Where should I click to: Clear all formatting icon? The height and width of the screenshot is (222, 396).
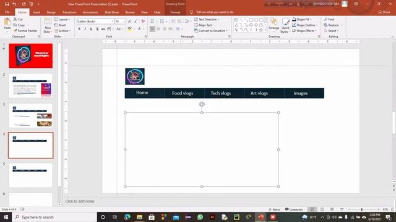[x=143, y=22]
